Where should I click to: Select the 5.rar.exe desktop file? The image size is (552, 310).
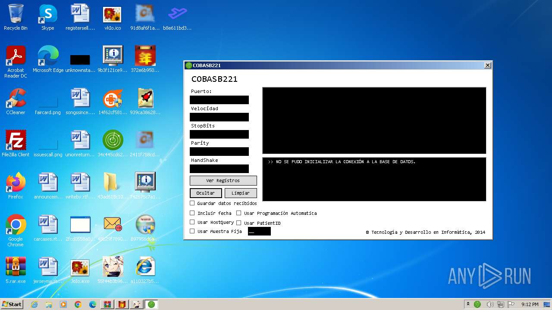[16, 270]
